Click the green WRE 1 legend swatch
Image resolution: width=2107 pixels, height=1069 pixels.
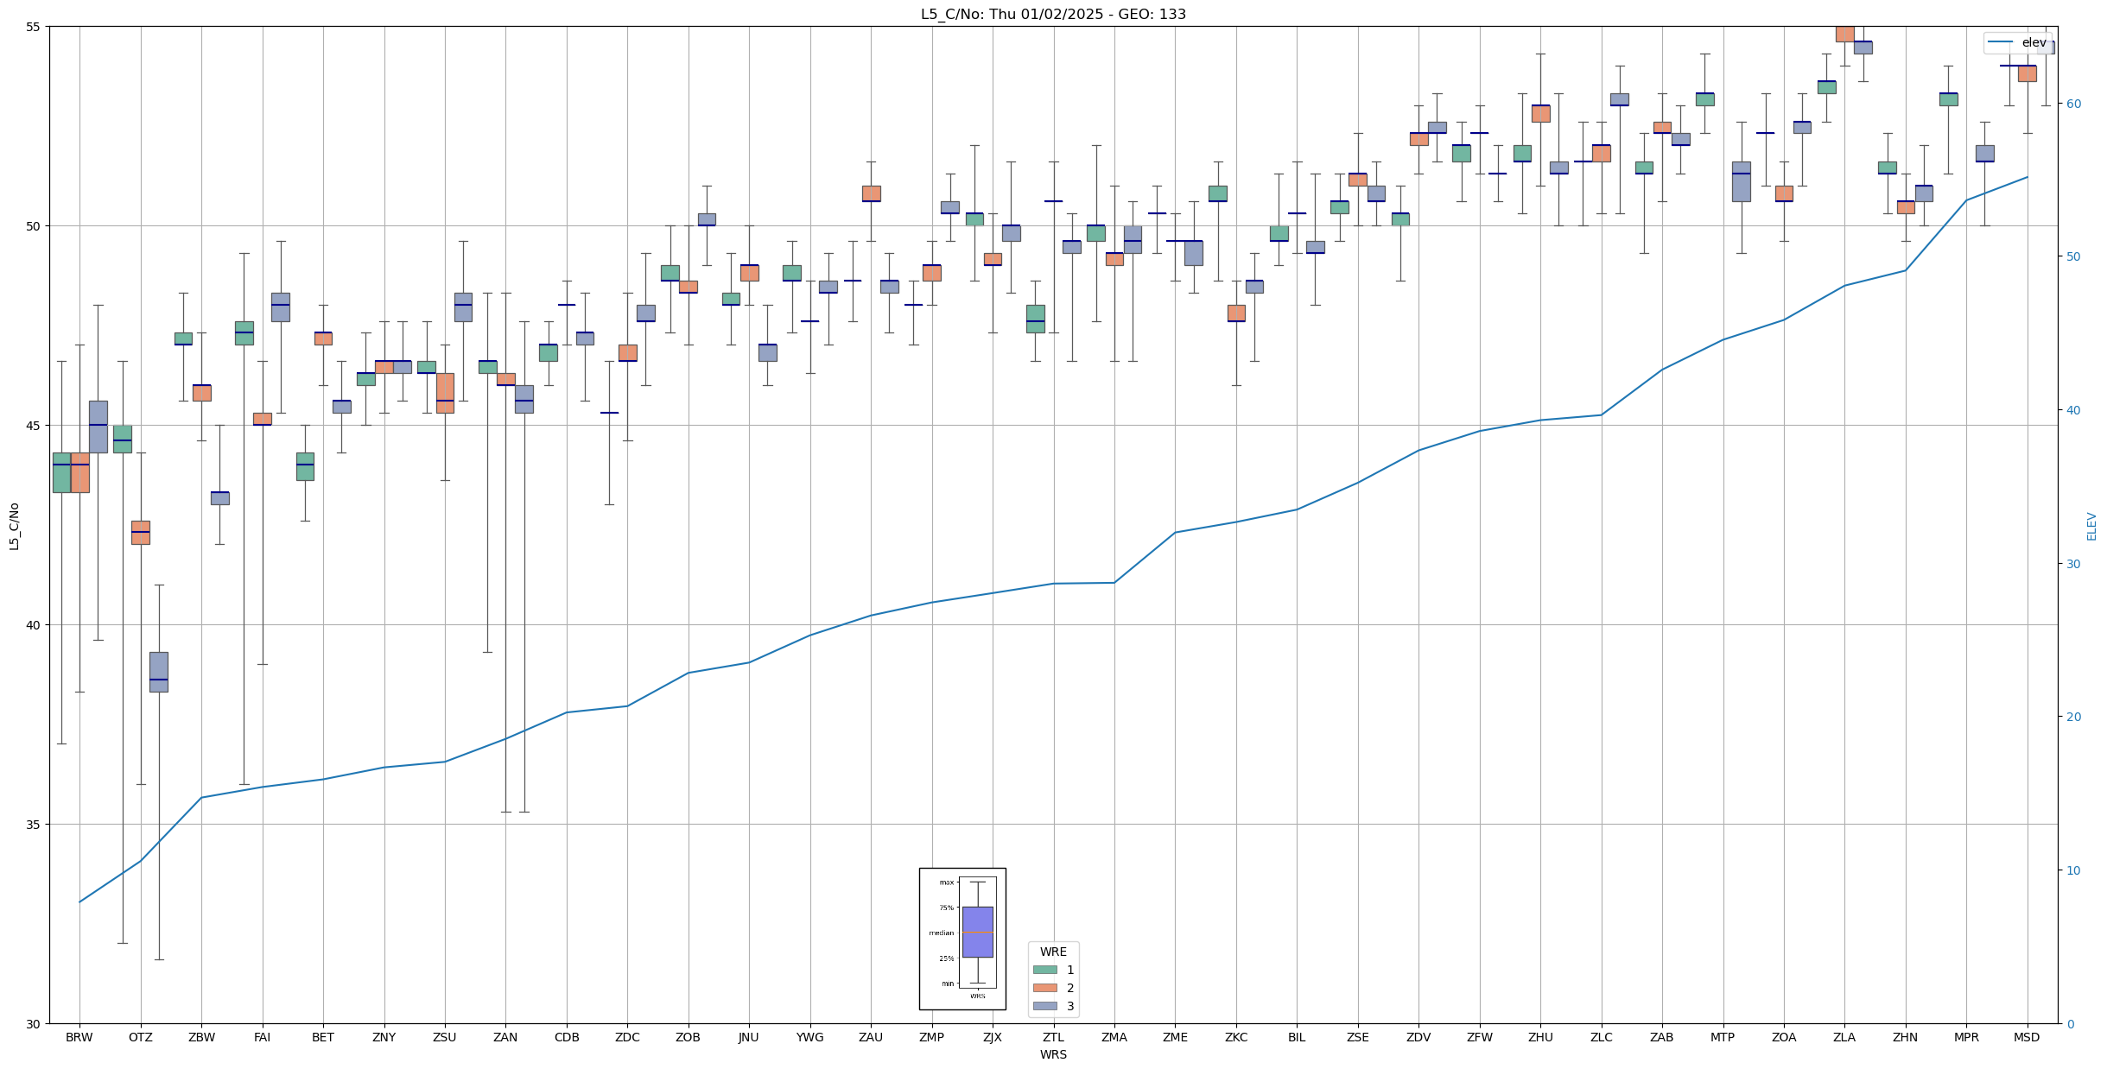pyautogui.click(x=1044, y=970)
